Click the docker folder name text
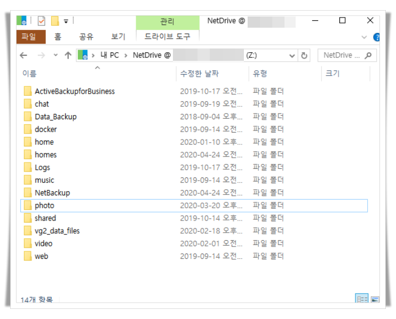The image size is (396, 319). click(x=46, y=129)
